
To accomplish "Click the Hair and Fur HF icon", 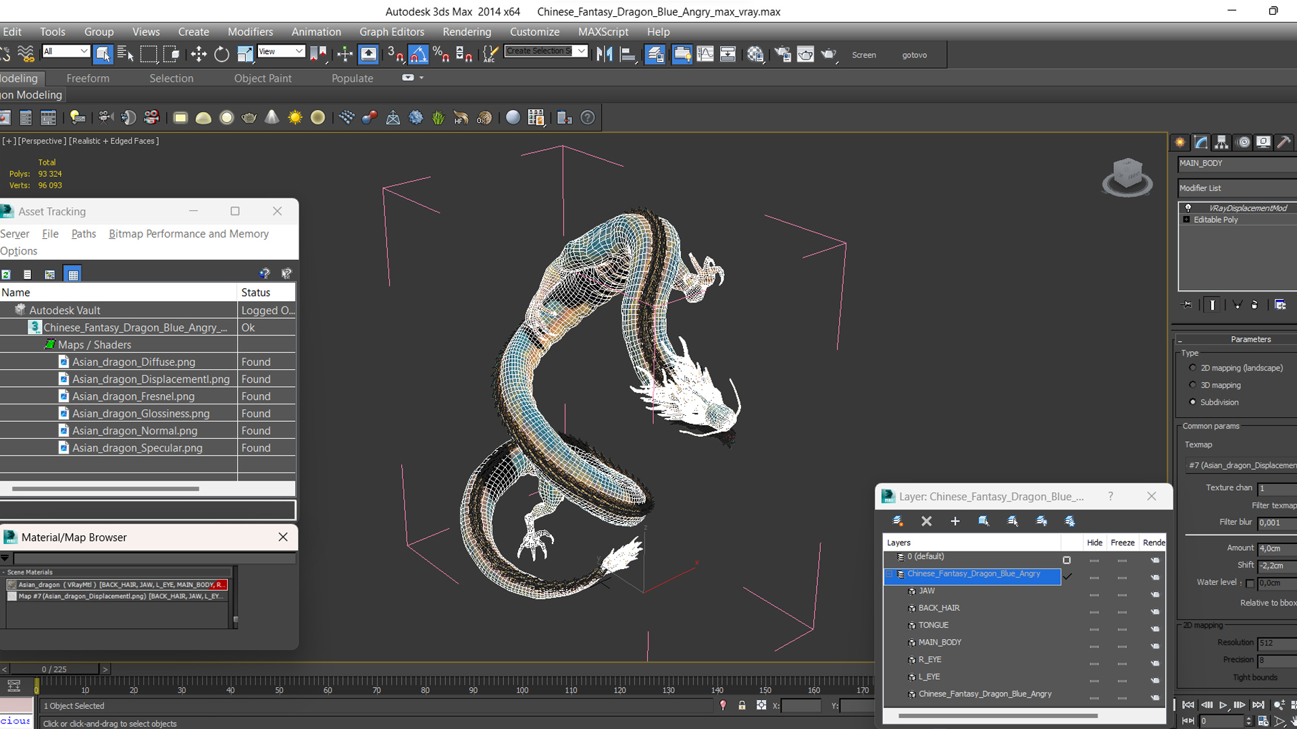I will pos(461,117).
